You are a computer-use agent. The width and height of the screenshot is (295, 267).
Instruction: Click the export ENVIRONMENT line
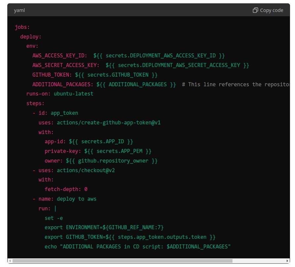[x=104, y=228]
